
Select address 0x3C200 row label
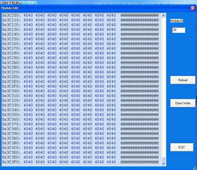11,15
